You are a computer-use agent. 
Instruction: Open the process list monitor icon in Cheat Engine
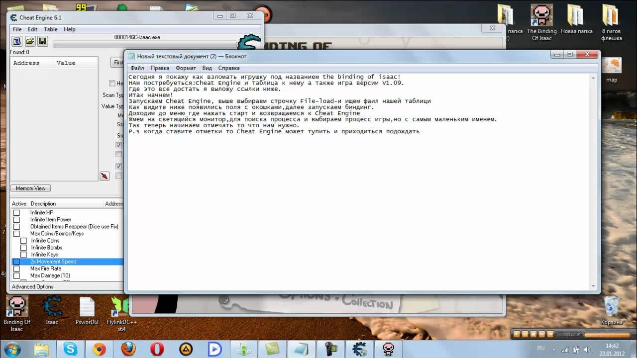(x=17, y=41)
